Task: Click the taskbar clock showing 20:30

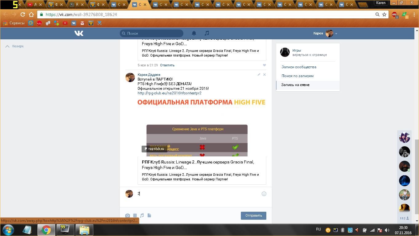Action: point(403,230)
